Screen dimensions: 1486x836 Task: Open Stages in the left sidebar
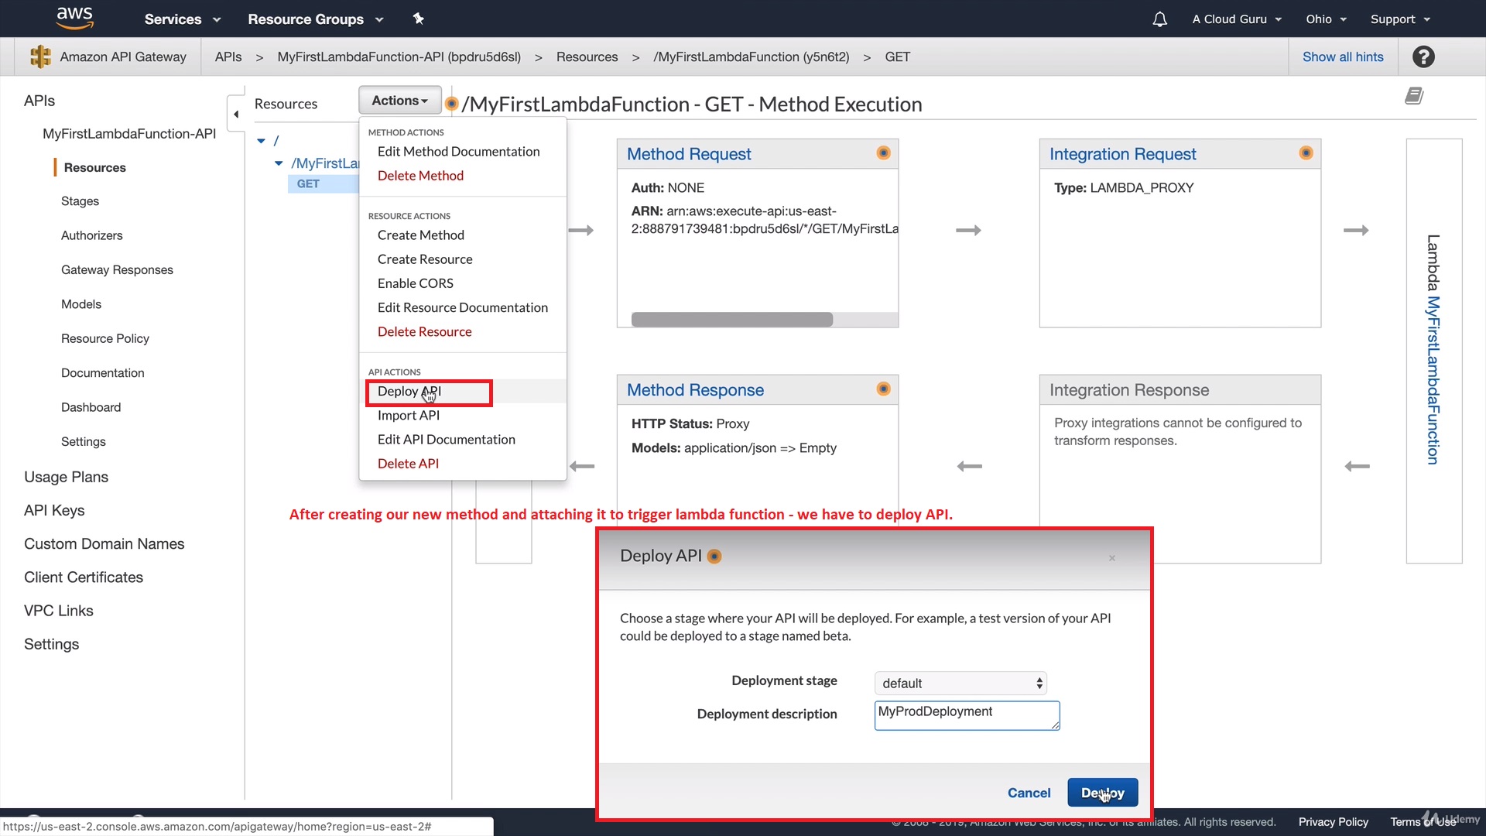pyautogui.click(x=80, y=201)
